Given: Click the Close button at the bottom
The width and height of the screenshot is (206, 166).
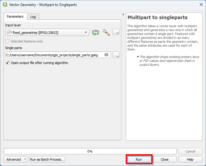Looking at the screenshot, I should coord(165,159).
